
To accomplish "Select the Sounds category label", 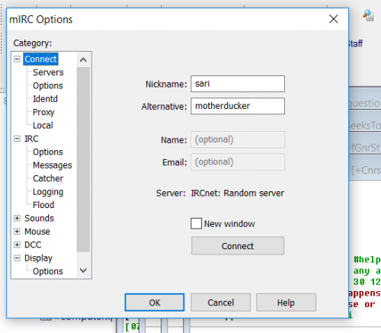I will click(39, 218).
